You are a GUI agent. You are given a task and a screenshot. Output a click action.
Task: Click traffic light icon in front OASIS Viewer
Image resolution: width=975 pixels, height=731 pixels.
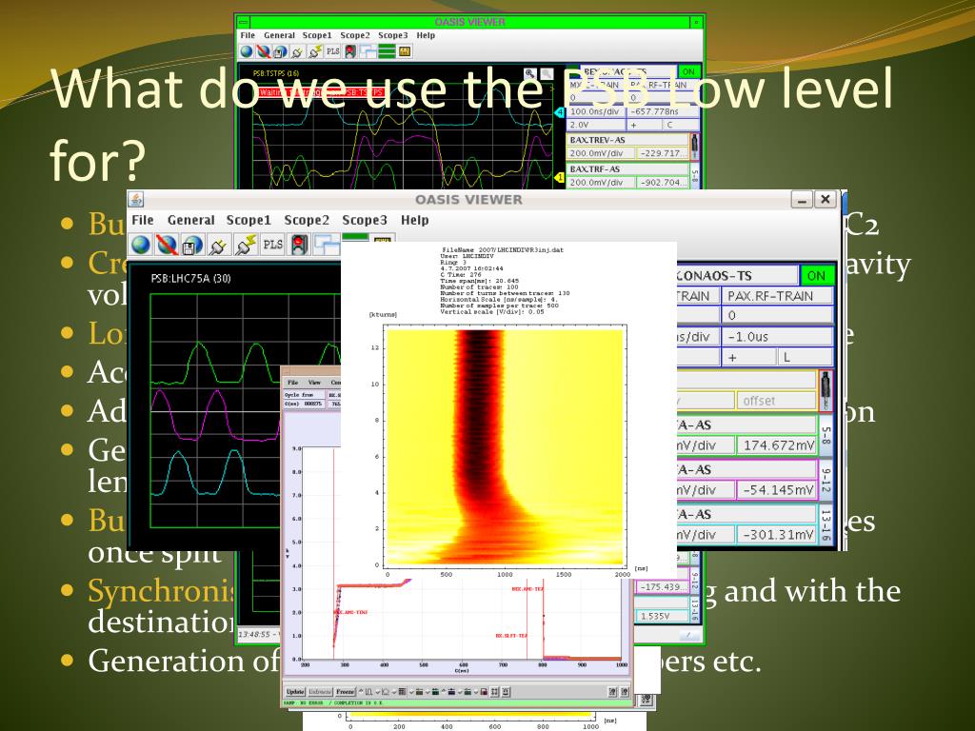299,245
